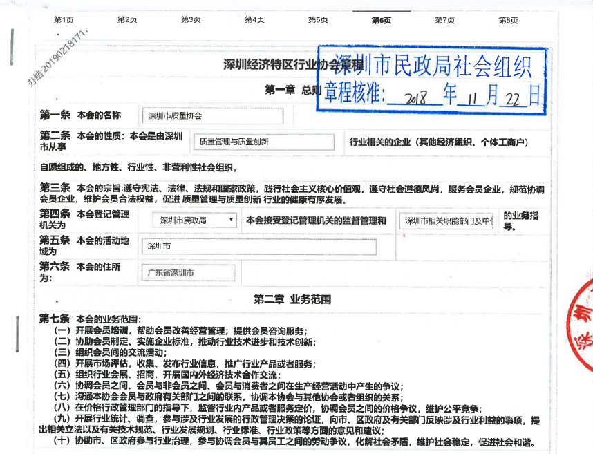Open the 第8页 tab
This screenshot has height=454, width=593.
pos(508,20)
